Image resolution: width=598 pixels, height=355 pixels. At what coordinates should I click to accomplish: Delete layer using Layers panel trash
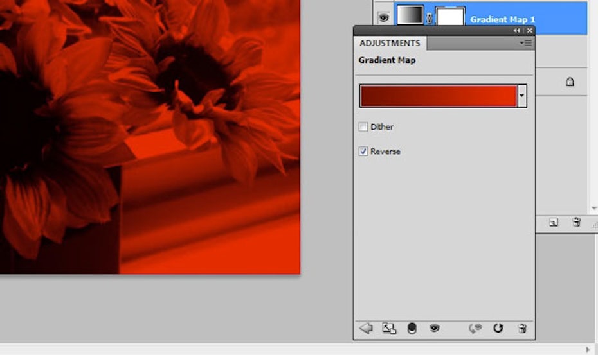tap(577, 221)
